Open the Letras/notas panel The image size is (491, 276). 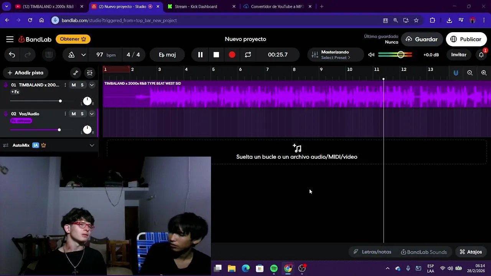(x=372, y=252)
